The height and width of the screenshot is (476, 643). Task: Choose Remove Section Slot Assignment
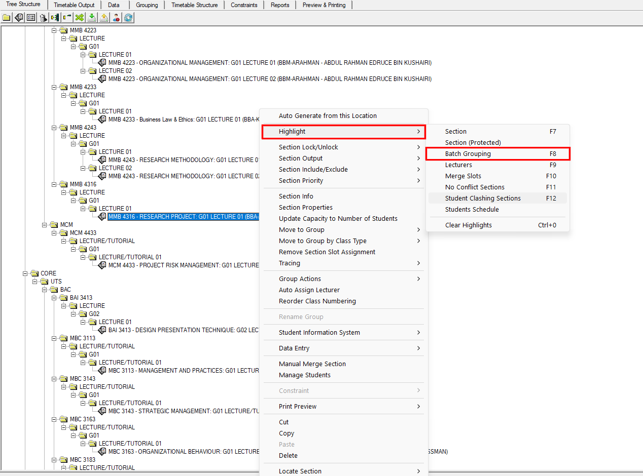point(344,252)
